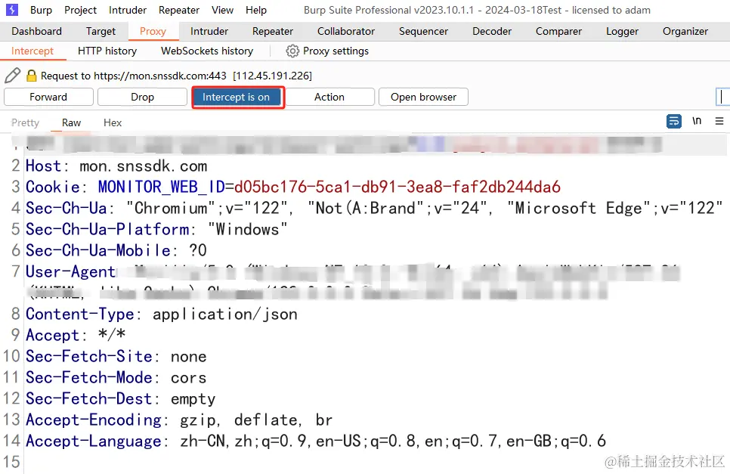Click the Sec-Ch-Ua-Platform "Windows" line
730x474 pixels.
click(156, 229)
